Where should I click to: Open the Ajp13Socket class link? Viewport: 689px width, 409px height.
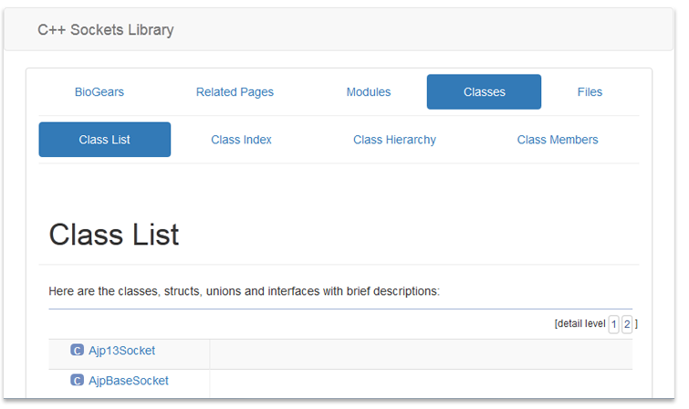point(121,350)
